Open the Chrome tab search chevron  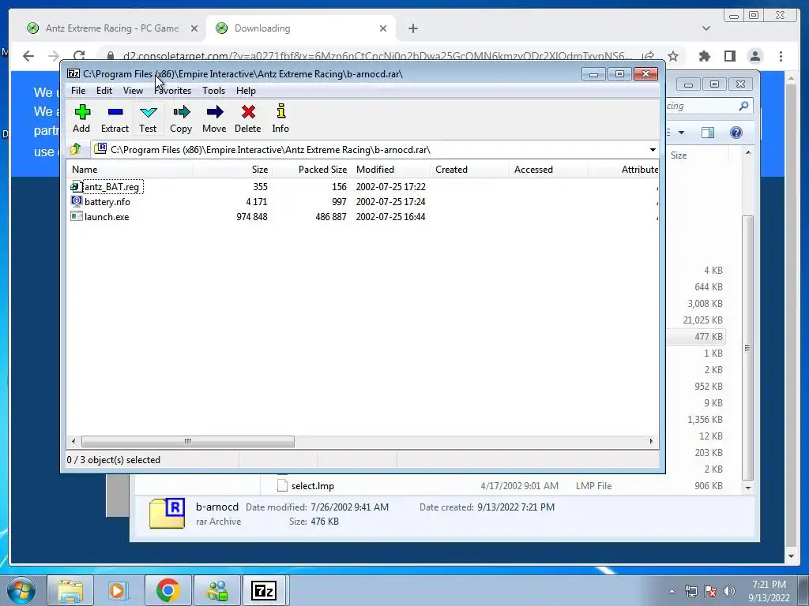pyautogui.click(x=706, y=28)
